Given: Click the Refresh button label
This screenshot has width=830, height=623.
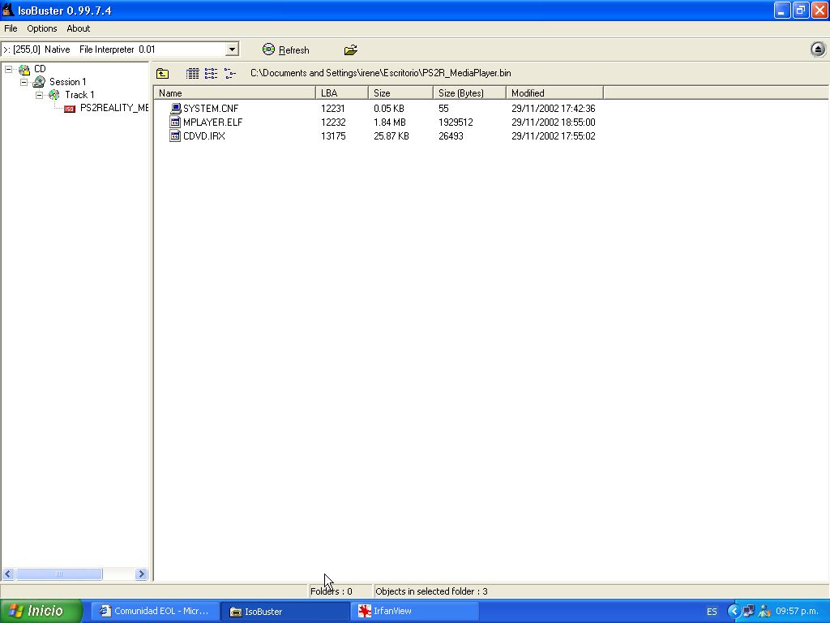Looking at the screenshot, I should (293, 50).
